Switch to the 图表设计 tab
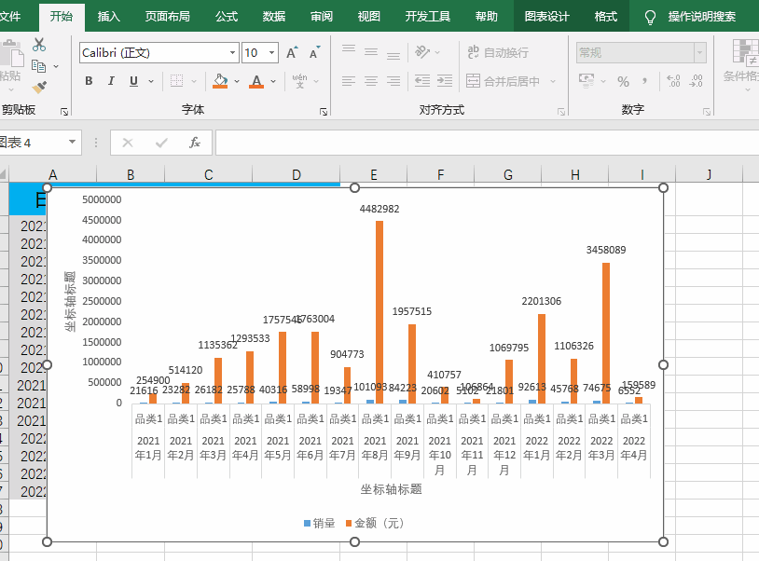This screenshot has height=561, width=759. [546, 17]
